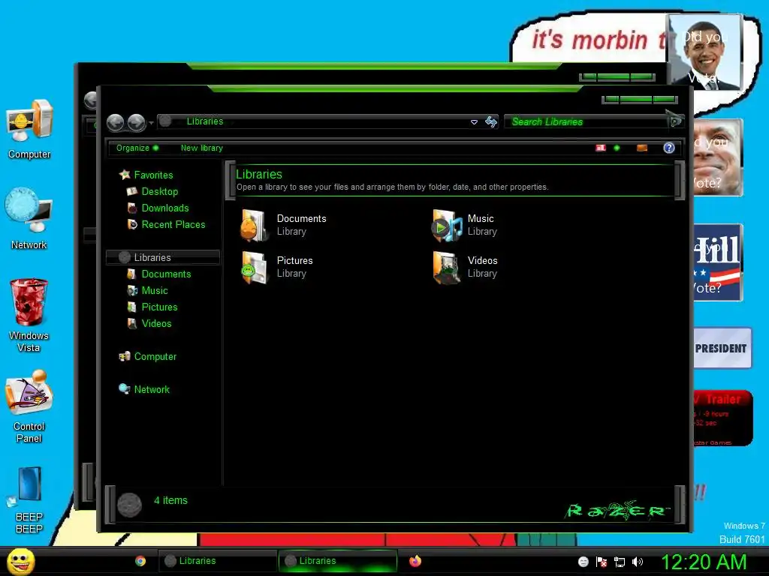Select the Windows Vista recycle bin icon
The image size is (769, 576).
(x=29, y=316)
